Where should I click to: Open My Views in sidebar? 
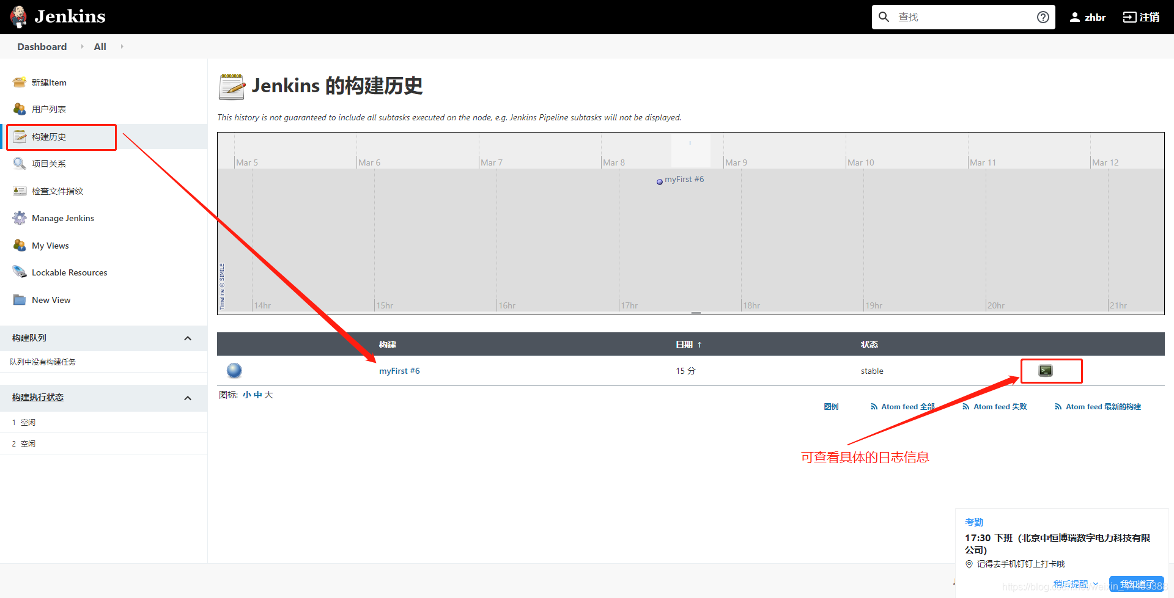[50, 246]
